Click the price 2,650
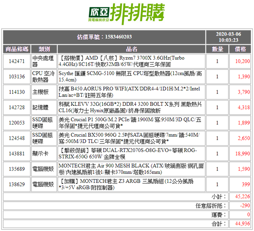Screen dimensions: 254x231 coord(244,138)
